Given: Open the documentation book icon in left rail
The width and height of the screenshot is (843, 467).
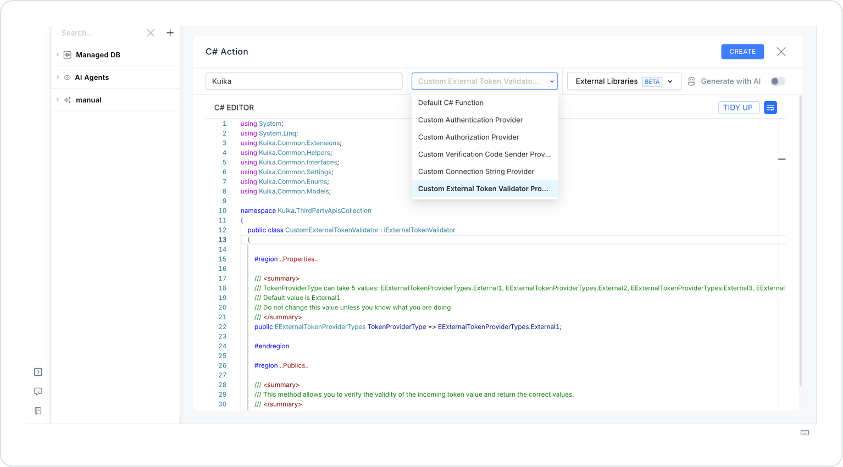Looking at the screenshot, I should (38, 411).
